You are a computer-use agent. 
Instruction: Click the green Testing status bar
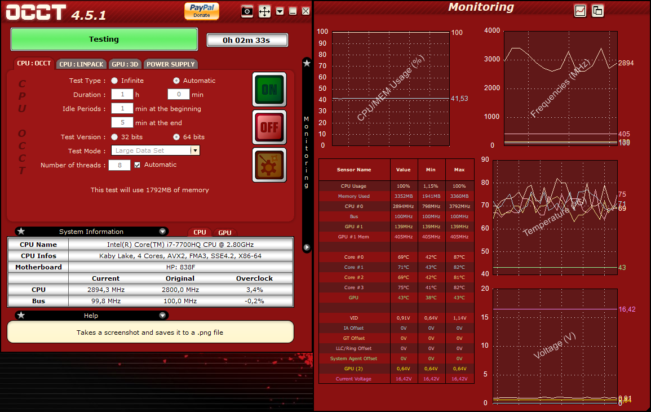coord(104,39)
